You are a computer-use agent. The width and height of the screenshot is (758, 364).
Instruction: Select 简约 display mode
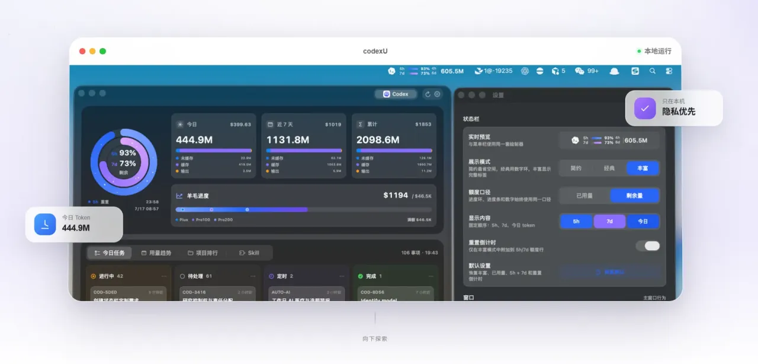tap(576, 168)
